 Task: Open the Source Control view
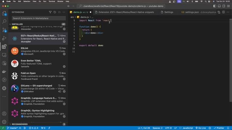point(4,30)
